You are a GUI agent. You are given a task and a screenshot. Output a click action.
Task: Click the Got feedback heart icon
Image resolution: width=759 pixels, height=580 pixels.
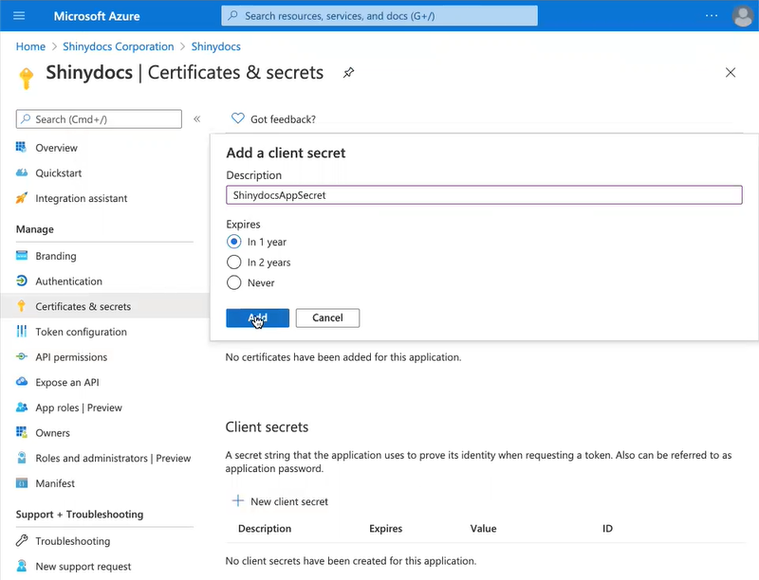[x=238, y=118]
